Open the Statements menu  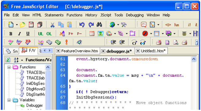[x=54, y=15]
